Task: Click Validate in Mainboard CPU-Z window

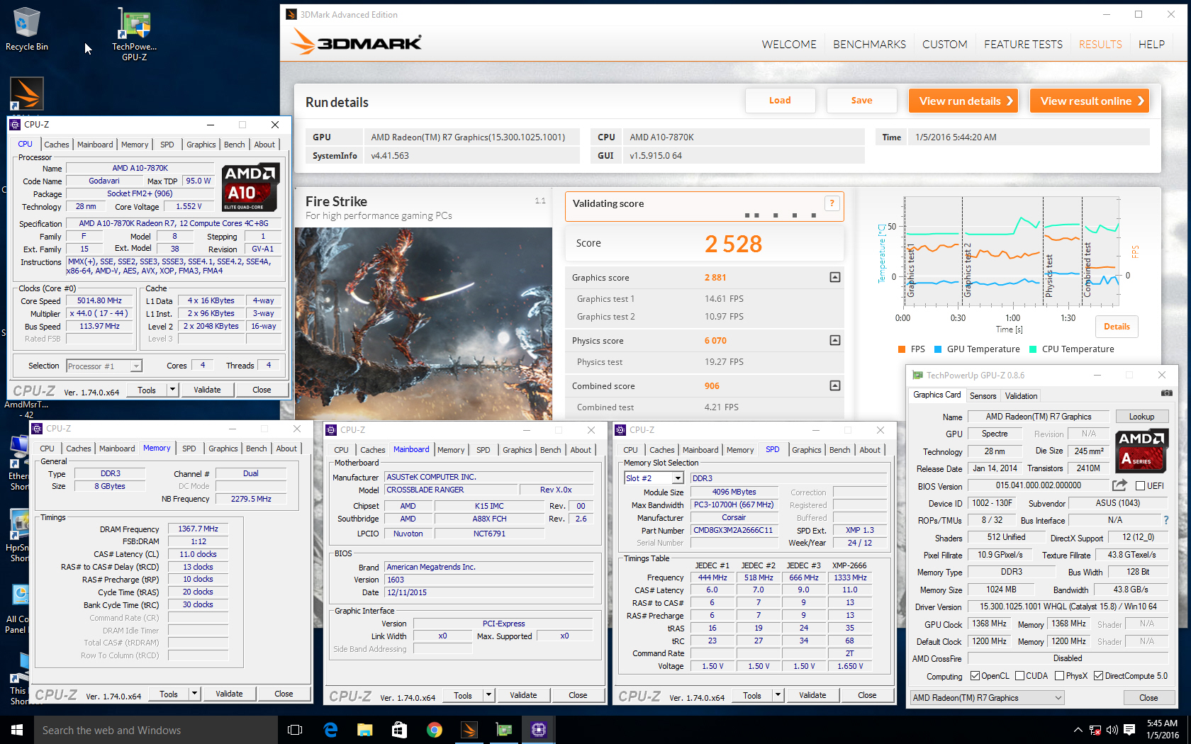Action: click(x=523, y=695)
